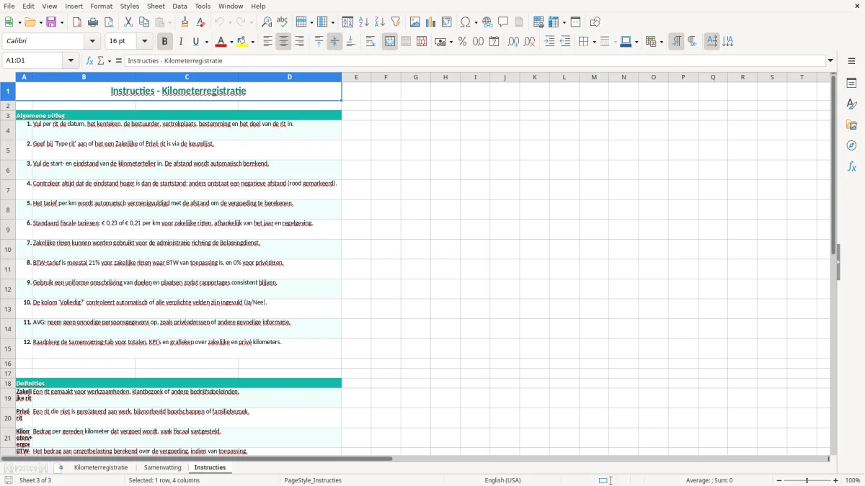Viewport: 865px width, 486px height.
Task: Toggle Center Vertically alignment
Action: pos(334,42)
